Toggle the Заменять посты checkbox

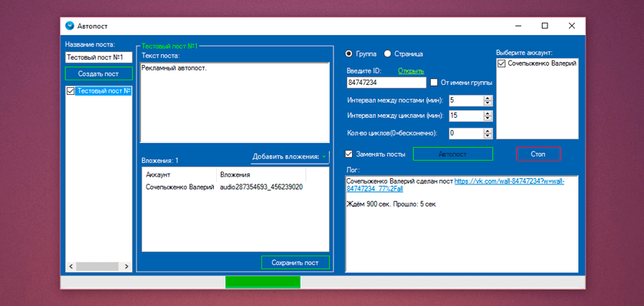pos(349,154)
